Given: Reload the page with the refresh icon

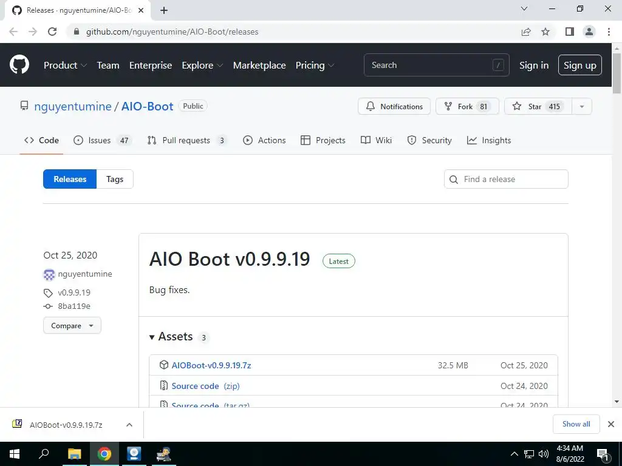Looking at the screenshot, I should pyautogui.click(x=52, y=32).
